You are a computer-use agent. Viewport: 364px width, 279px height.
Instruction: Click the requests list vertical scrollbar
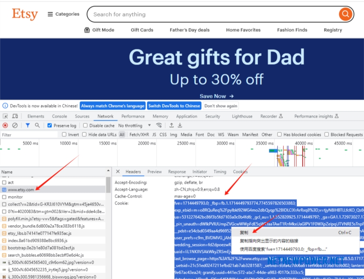[108, 185]
